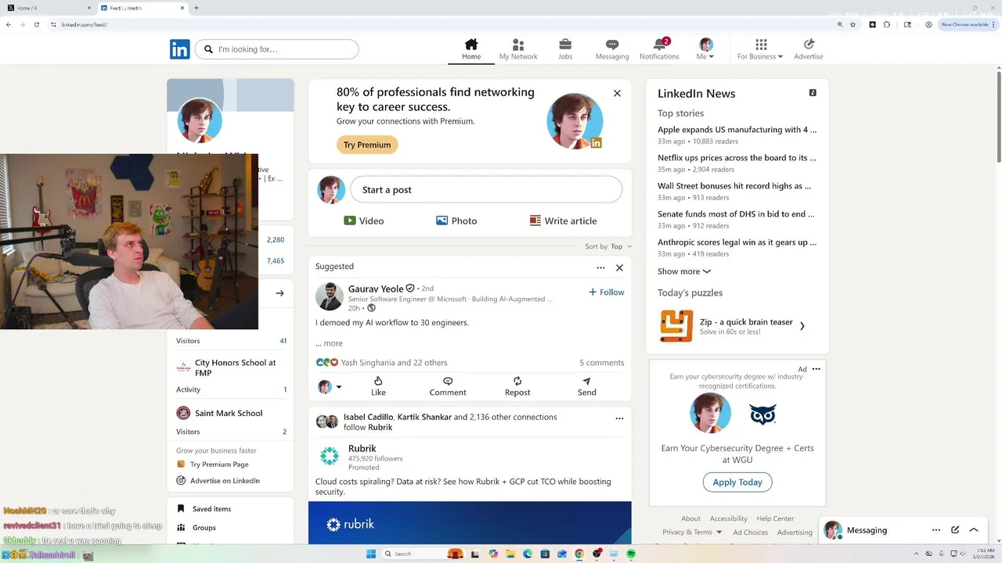Image resolution: width=1002 pixels, height=563 pixels.
Task: Add a Photo to new post
Action: coord(456,221)
